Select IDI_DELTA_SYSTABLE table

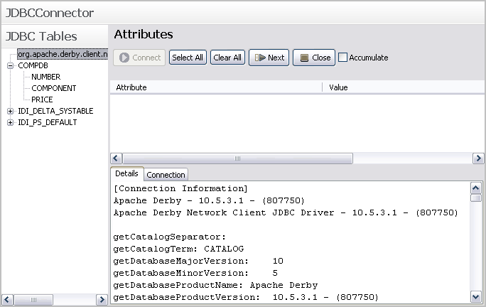(55, 111)
